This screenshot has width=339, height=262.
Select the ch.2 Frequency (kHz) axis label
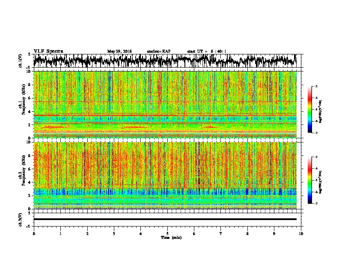[x=22, y=170]
